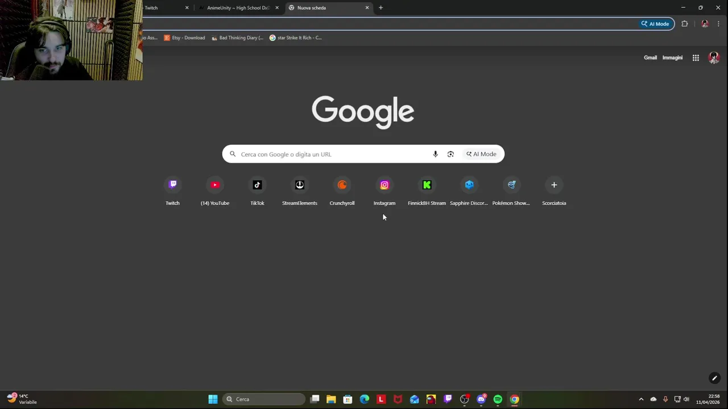Open OBS Studio from the taskbar
The width and height of the screenshot is (728, 409).
pos(464,399)
